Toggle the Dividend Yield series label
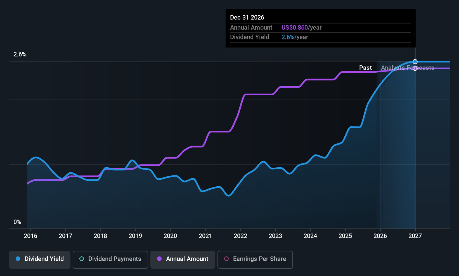This screenshot has height=276, width=459. click(x=44, y=259)
